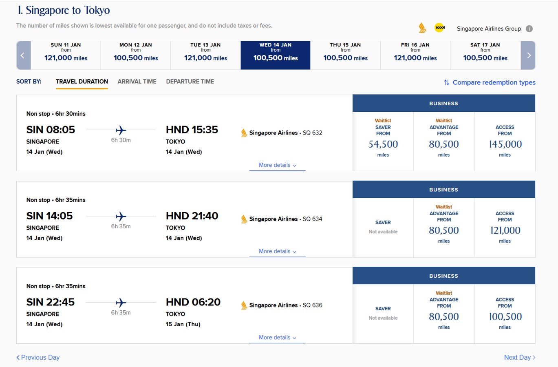Image resolution: width=558 pixels, height=367 pixels.
Task: Expand More details for SQ 632
Action: coord(277,165)
